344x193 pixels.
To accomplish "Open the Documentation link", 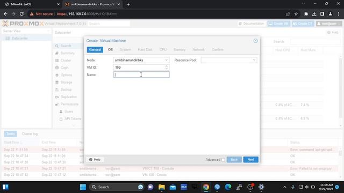I will pyautogui.click(x=252, y=24).
